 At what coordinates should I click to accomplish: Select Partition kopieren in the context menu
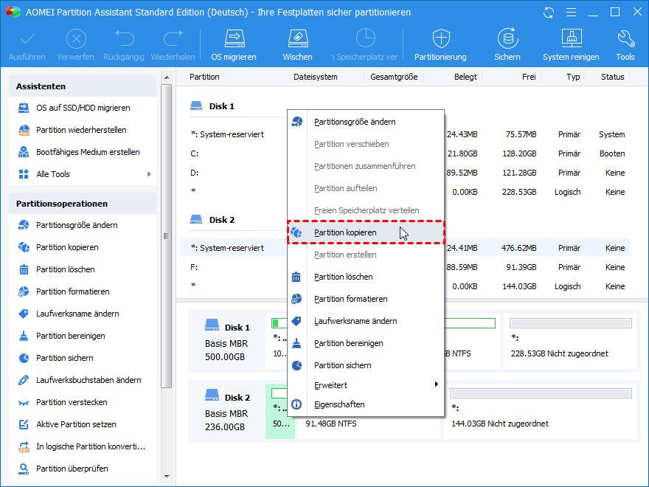366,232
